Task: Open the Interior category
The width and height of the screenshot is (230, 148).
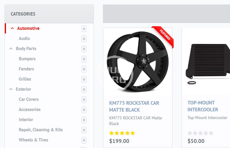Action: point(26,120)
